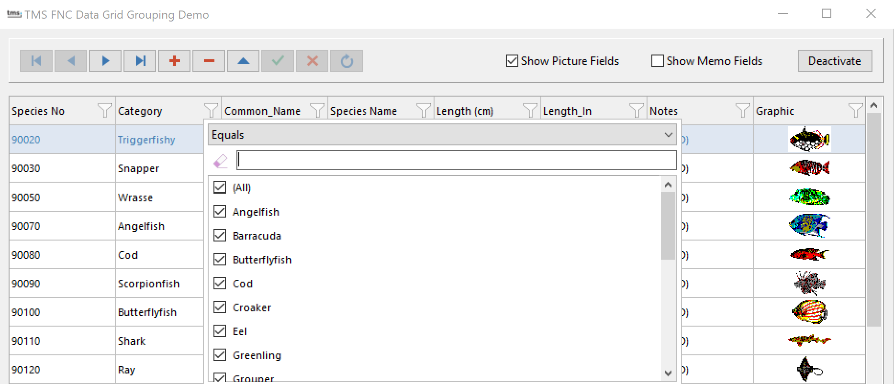
Task: Click the Angelfish picture in Graphic column
Action: point(809,225)
